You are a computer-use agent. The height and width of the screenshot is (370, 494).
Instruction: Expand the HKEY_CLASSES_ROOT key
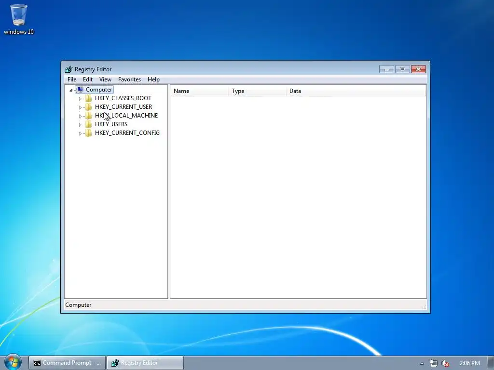[80, 98]
